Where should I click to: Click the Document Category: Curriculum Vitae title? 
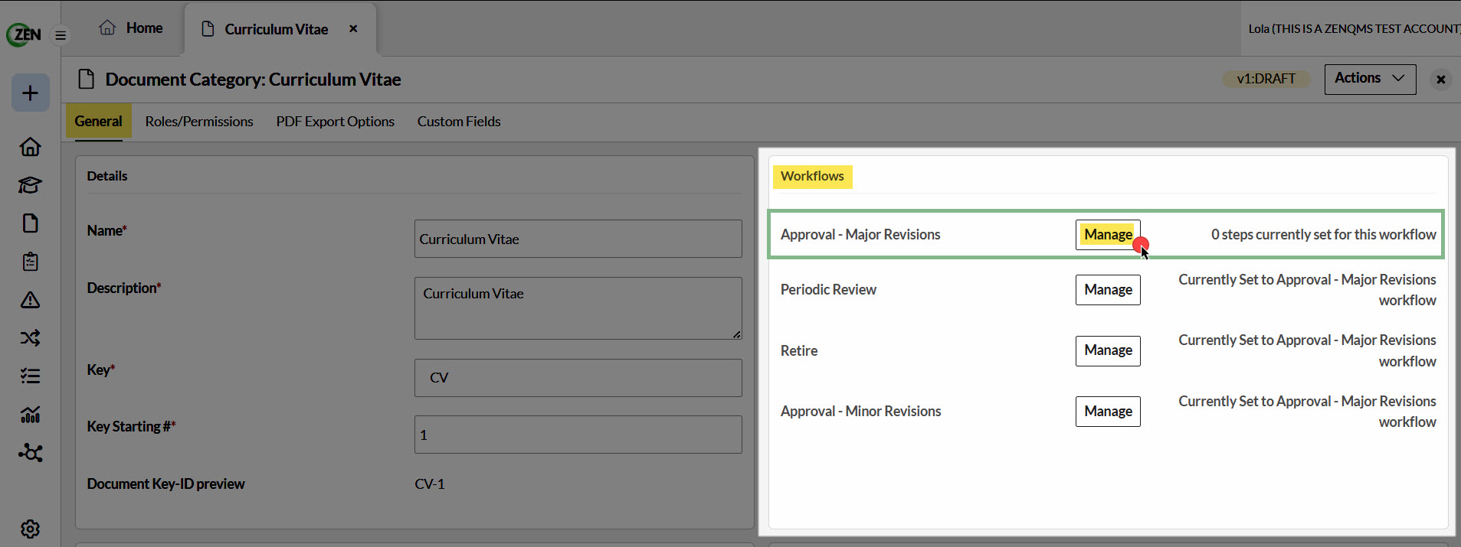pos(253,80)
